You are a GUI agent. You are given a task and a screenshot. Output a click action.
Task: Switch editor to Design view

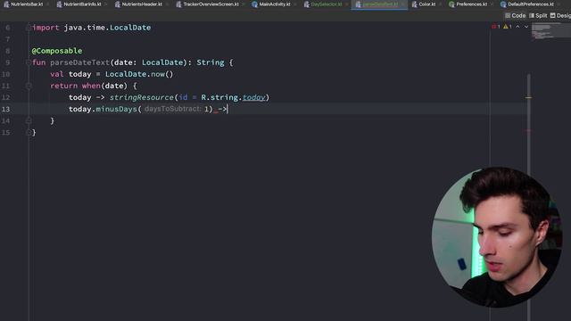tap(560, 16)
